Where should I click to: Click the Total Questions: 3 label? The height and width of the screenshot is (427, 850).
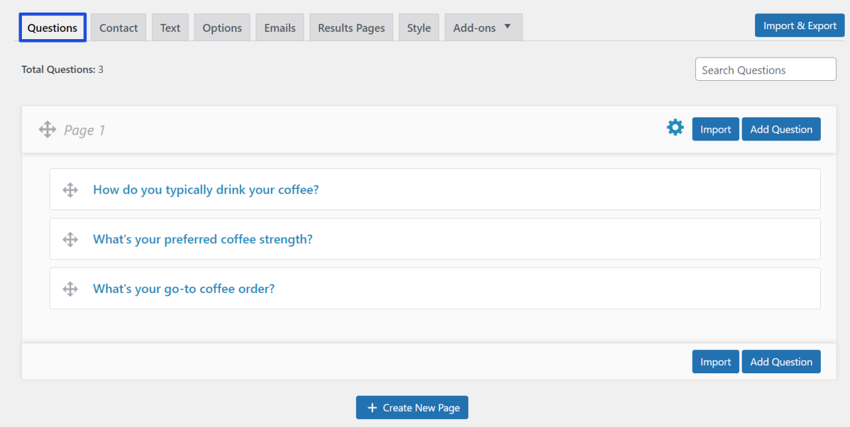[62, 69]
